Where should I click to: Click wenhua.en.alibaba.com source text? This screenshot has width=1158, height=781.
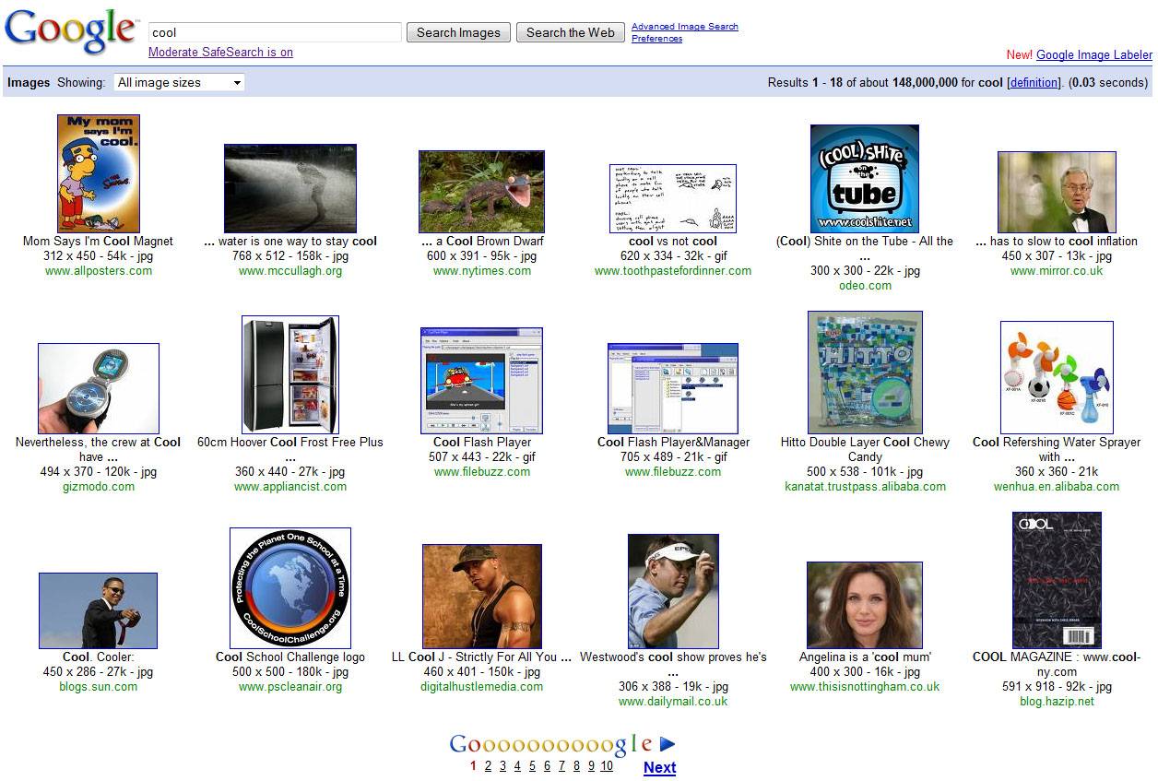[1057, 487]
